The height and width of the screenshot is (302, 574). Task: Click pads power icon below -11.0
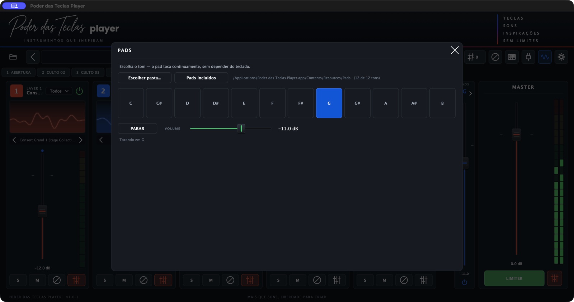pyautogui.click(x=464, y=282)
